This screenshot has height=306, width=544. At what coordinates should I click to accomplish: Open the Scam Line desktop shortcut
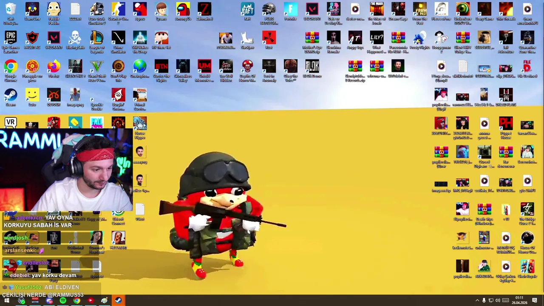32,12
